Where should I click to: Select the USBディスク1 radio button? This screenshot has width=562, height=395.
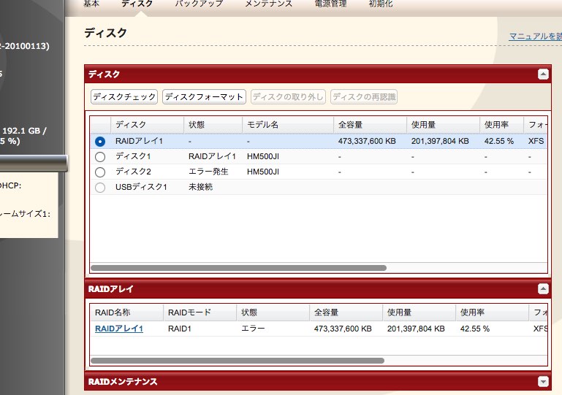coord(100,188)
